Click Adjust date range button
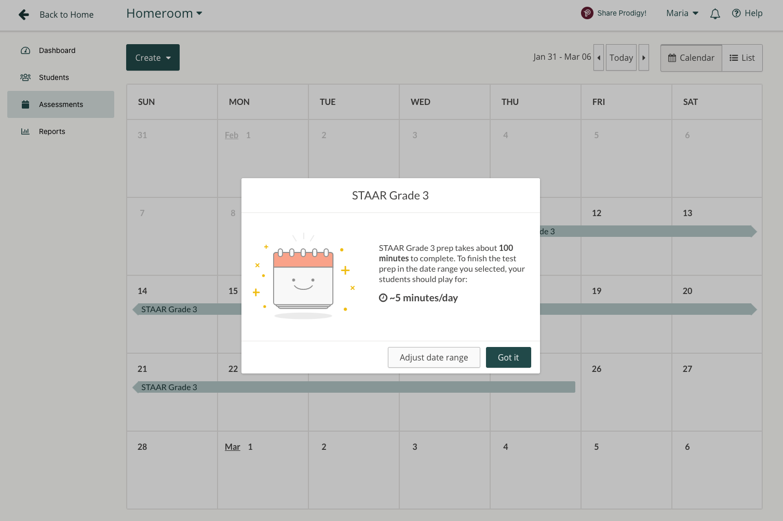Screen dimensions: 783x521 [x=434, y=357]
